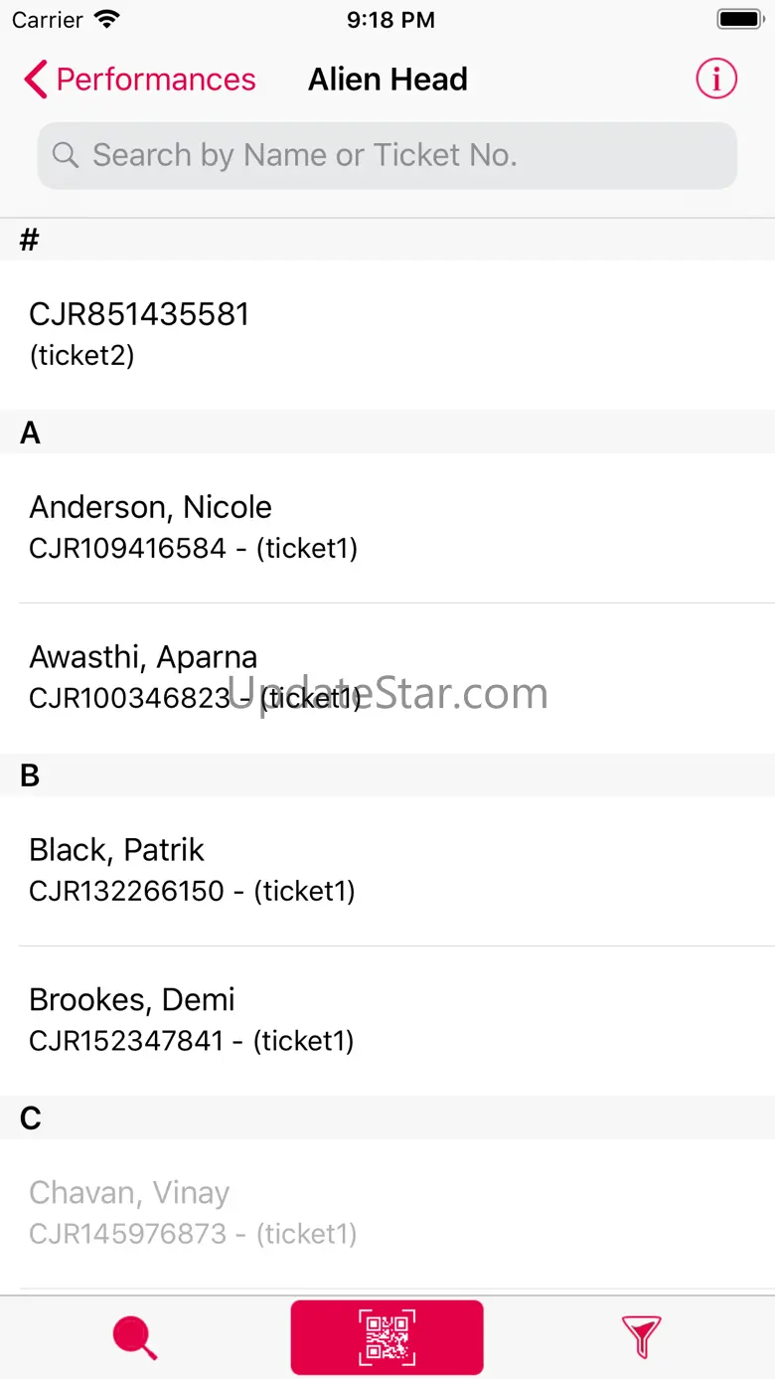Open Black, Patrik ticket entry

[387, 870]
